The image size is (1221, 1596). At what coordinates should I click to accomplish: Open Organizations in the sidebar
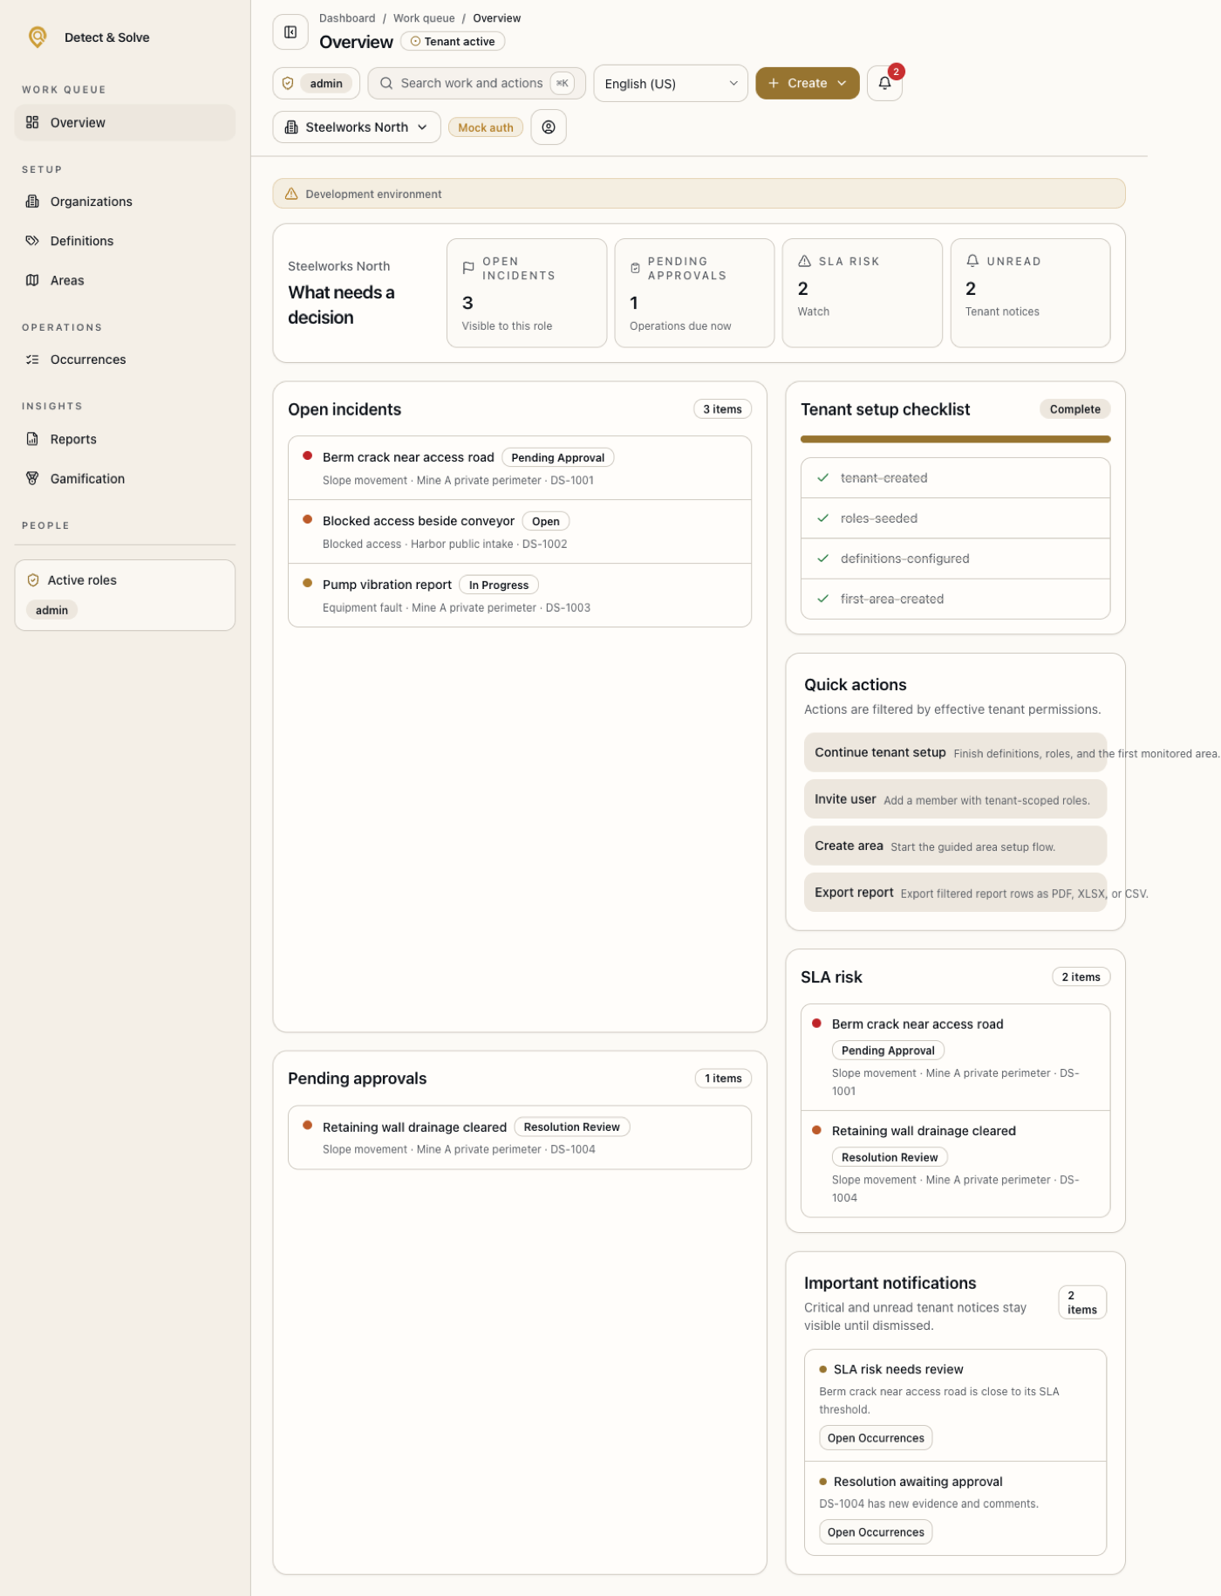click(x=125, y=202)
